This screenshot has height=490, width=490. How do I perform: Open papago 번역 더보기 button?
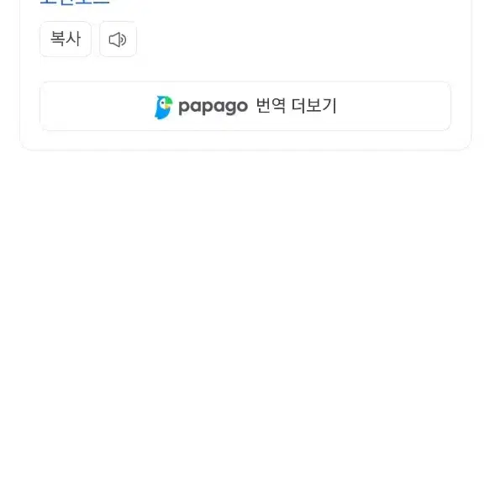click(245, 106)
